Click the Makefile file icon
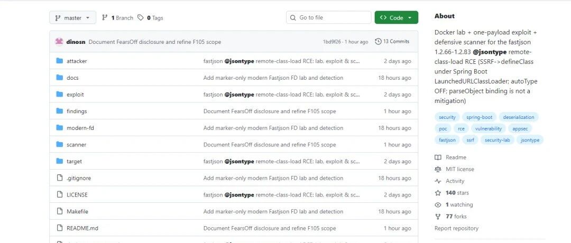This screenshot has width=571, height=243. tap(60, 211)
